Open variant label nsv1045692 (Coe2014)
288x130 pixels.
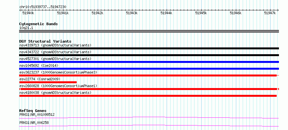click(39, 65)
